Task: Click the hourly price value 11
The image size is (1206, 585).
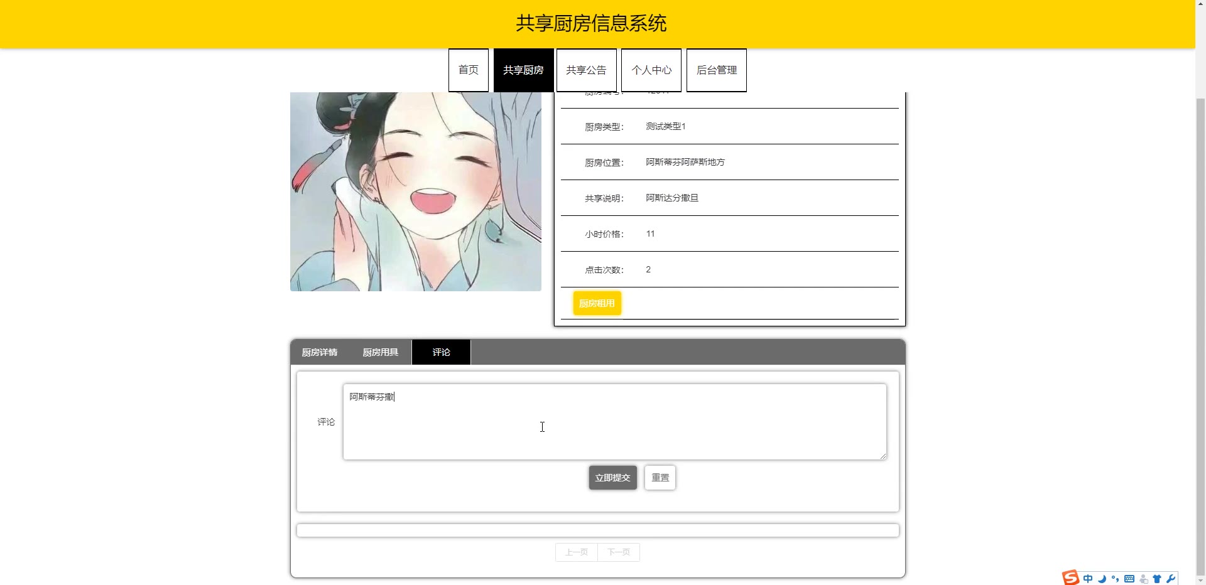Action: point(650,233)
